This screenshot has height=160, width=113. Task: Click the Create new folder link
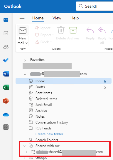click(49, 134)
